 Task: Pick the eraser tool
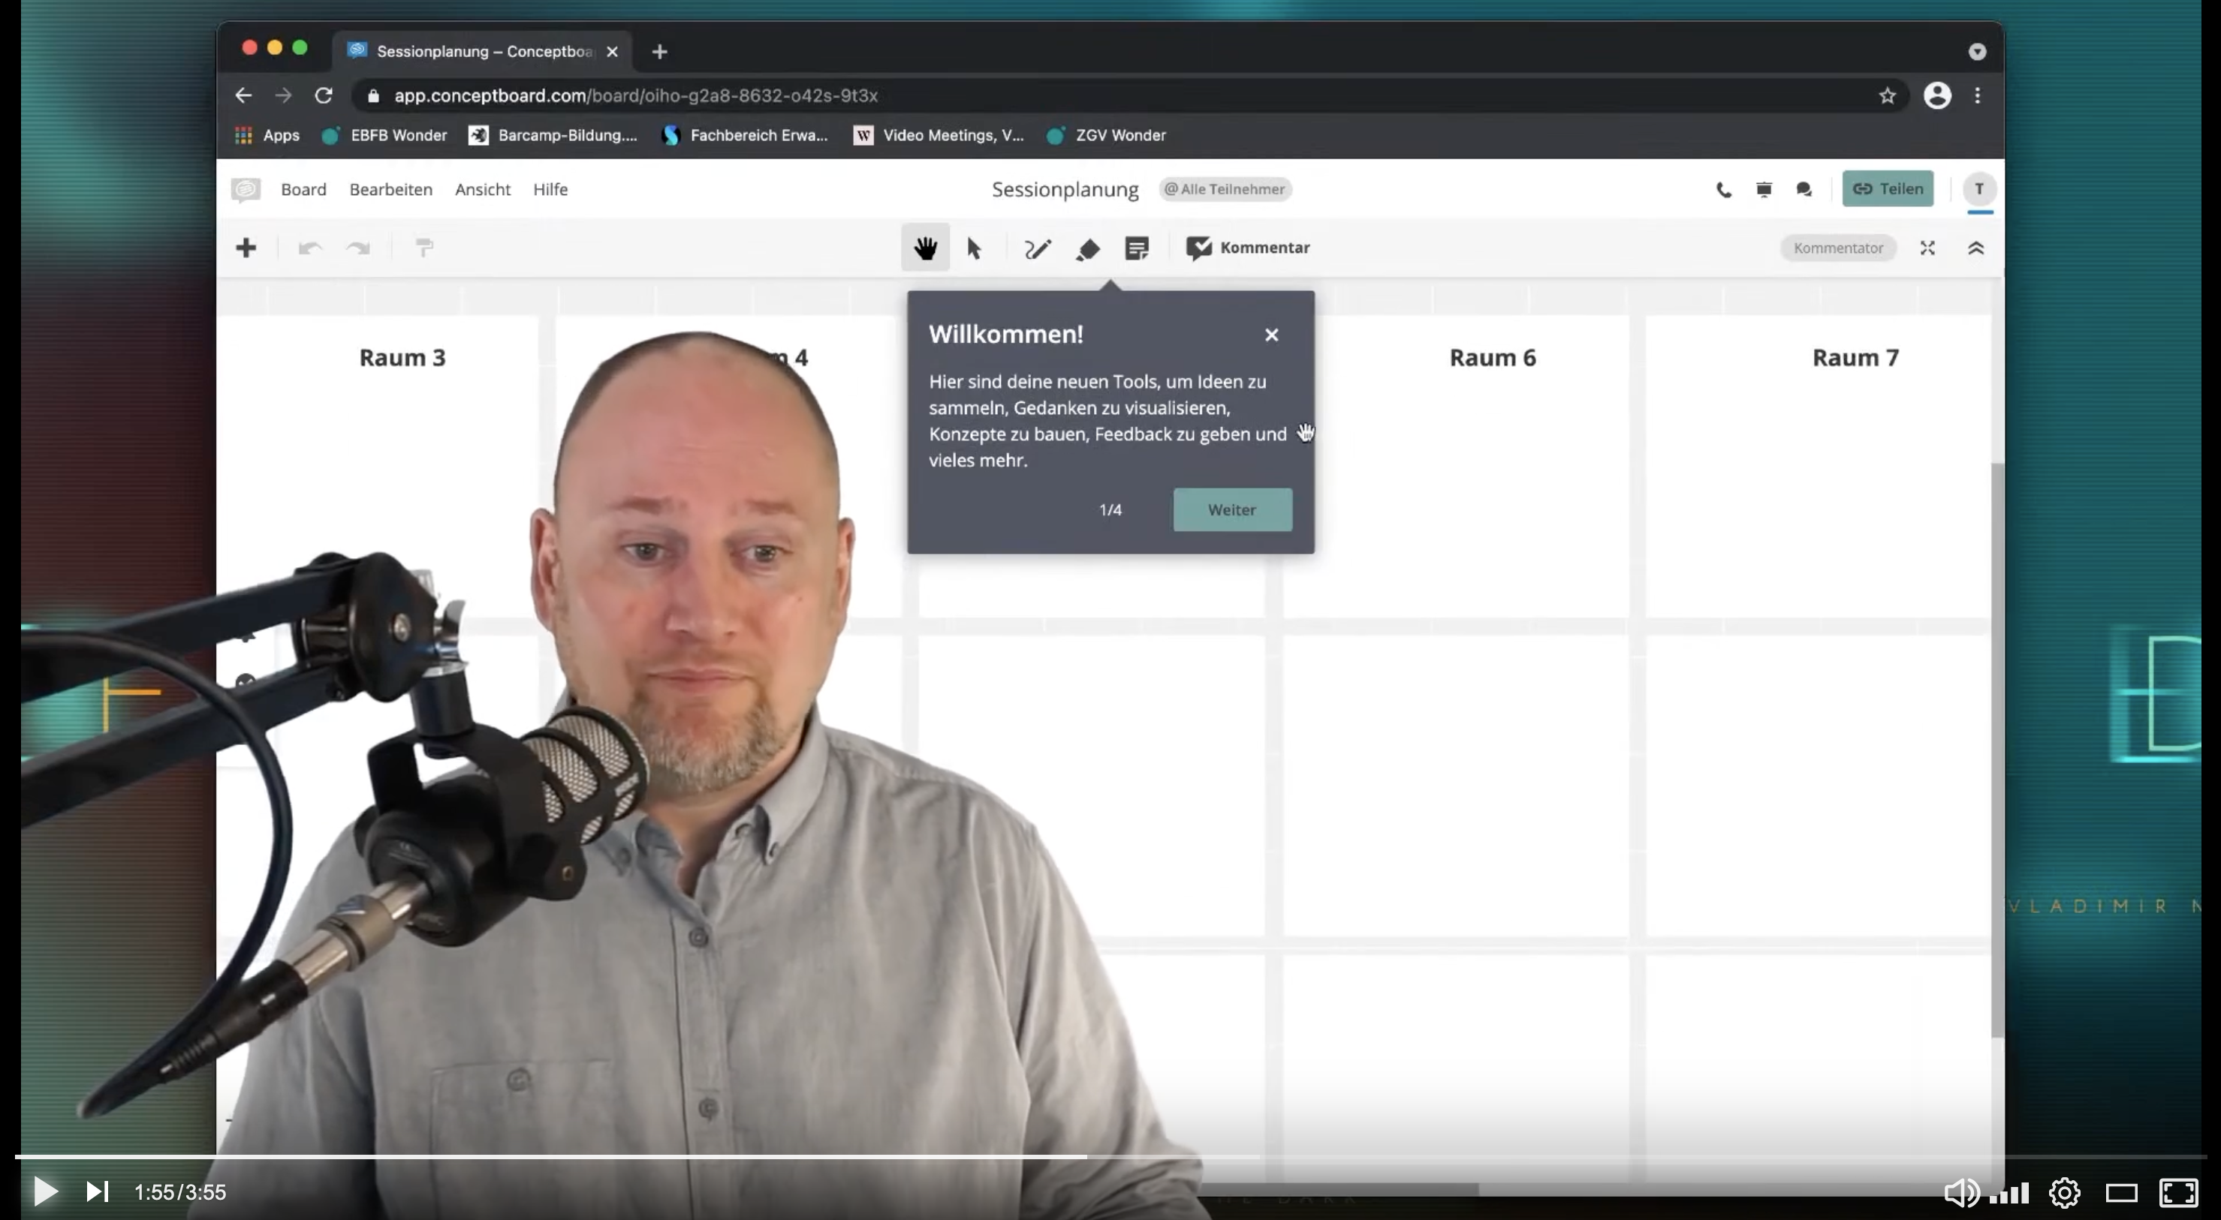1087,249
